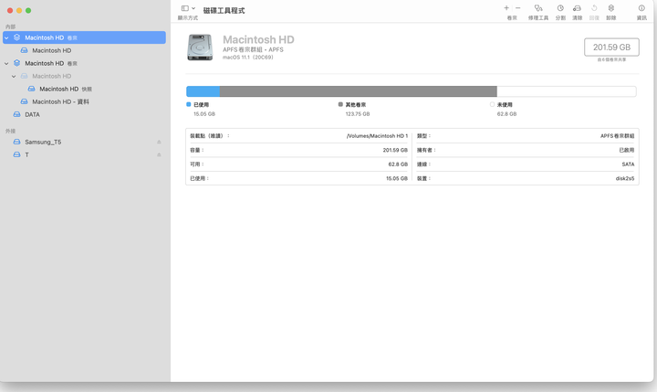Click the 清除 erase toolbar icon

(577, 8)
